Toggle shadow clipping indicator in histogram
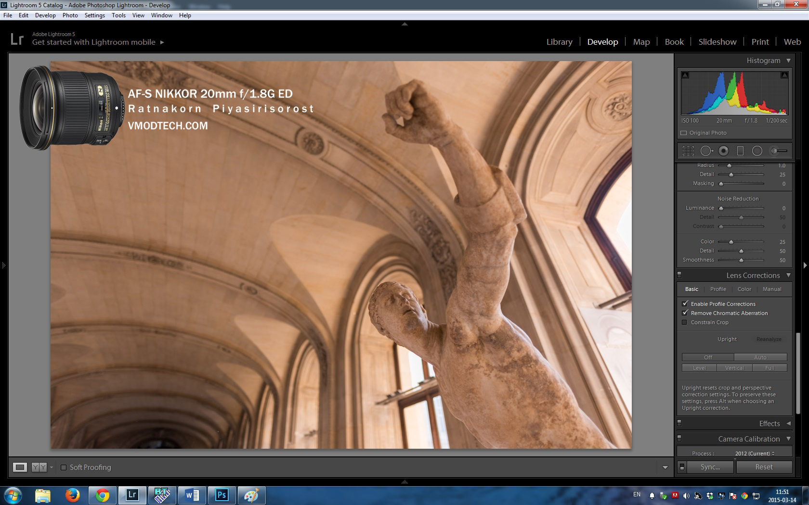 click(685, 75)
